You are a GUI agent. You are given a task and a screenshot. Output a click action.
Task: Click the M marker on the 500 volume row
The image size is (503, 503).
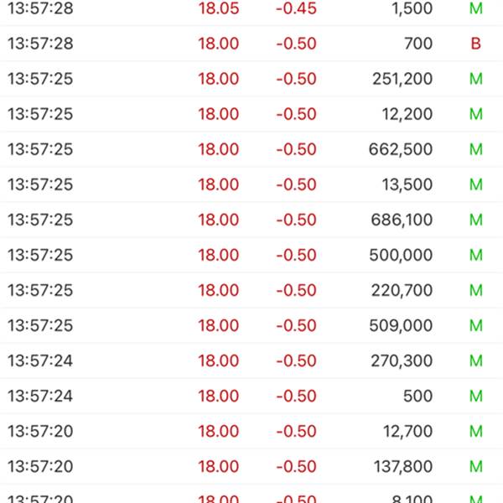point(476,396)
